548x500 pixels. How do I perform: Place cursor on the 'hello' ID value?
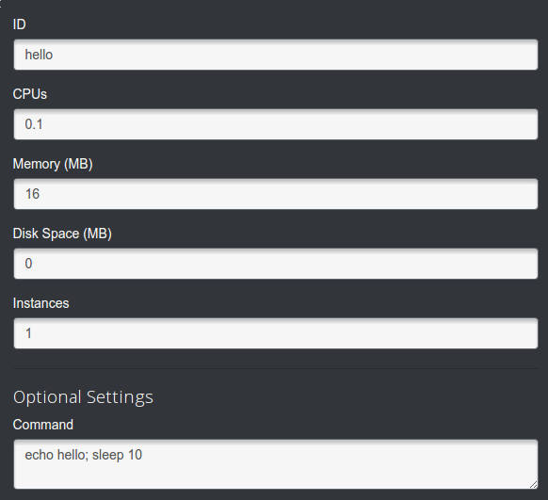tap(39, 55)
